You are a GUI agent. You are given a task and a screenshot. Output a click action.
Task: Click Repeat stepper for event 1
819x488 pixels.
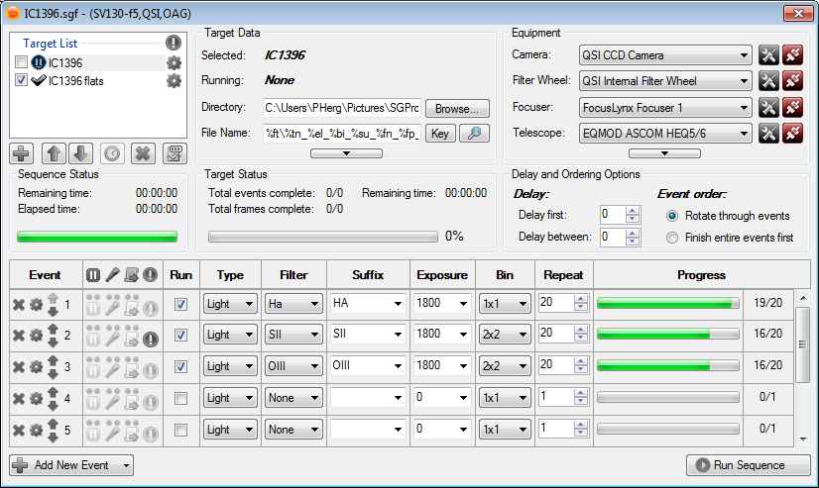pyautogui.click(x=580, y=303)
